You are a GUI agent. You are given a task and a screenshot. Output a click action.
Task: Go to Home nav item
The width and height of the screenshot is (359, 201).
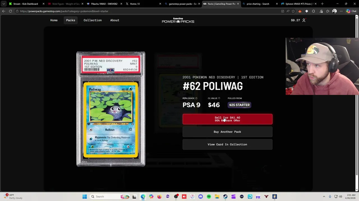click(x=54, y=20)
